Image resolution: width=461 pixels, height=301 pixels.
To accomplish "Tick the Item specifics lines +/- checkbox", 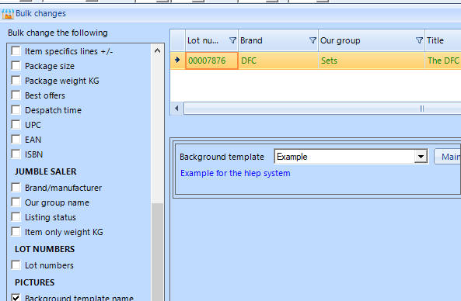I will tap(16, 50).
